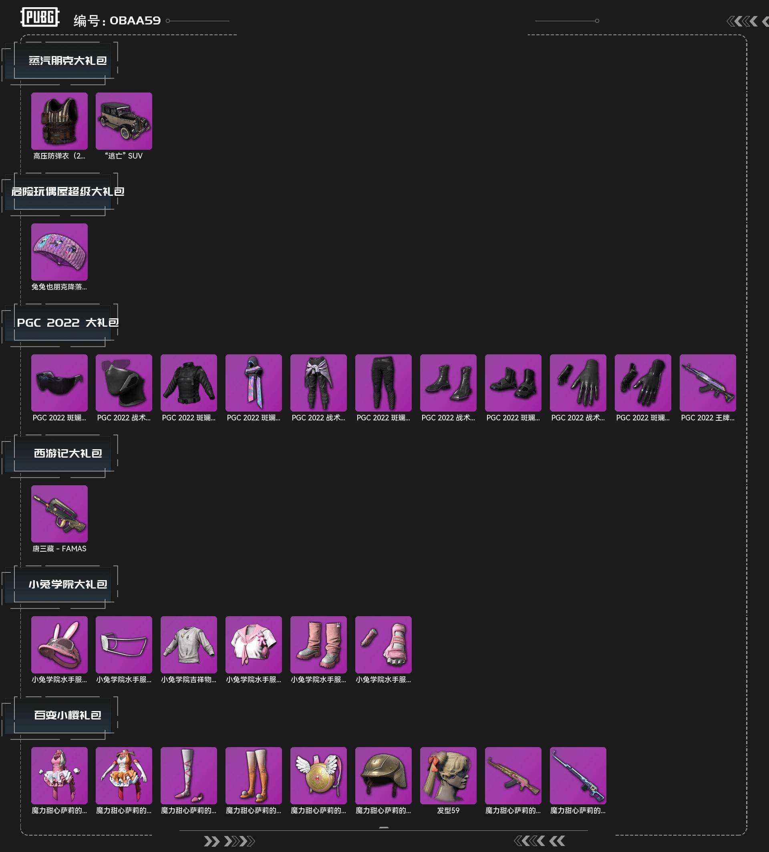The image size is (769, 852).
Task: Select the 小兔学院大礼包 section label
Action: [68, 584]
